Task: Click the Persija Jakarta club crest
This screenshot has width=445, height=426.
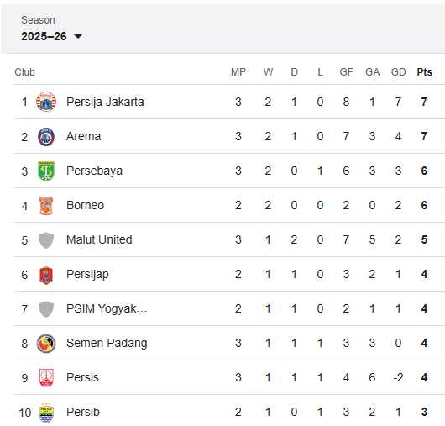Action: click(x=46, y=102)
